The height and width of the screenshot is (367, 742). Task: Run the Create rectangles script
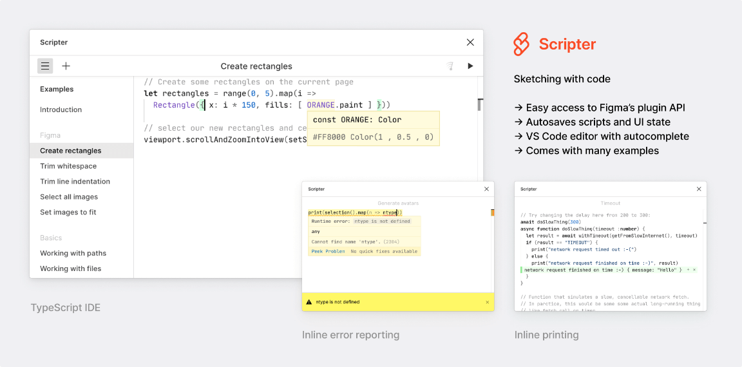coord(470,66)
